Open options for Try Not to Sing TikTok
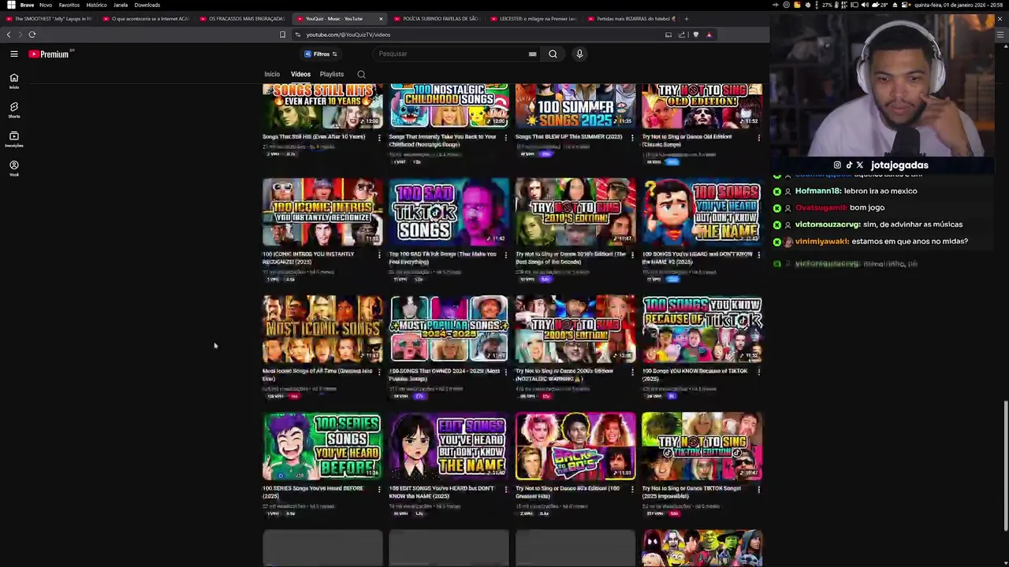Screen dimensions: 1009x567 [x=758, y=489]
